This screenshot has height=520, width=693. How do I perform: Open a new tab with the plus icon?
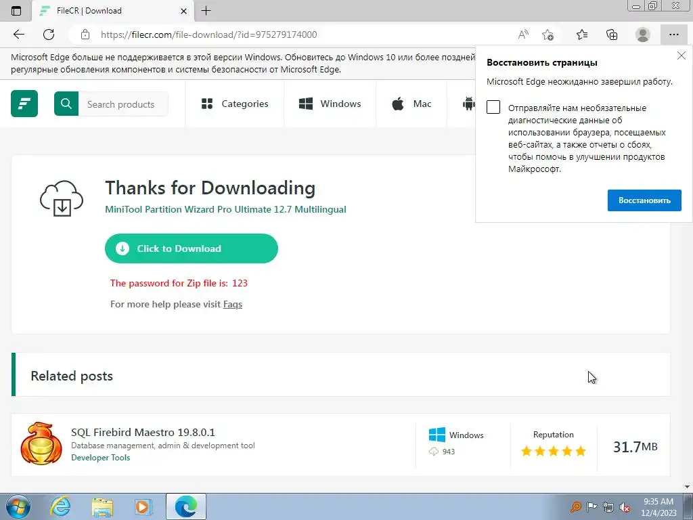206,11
